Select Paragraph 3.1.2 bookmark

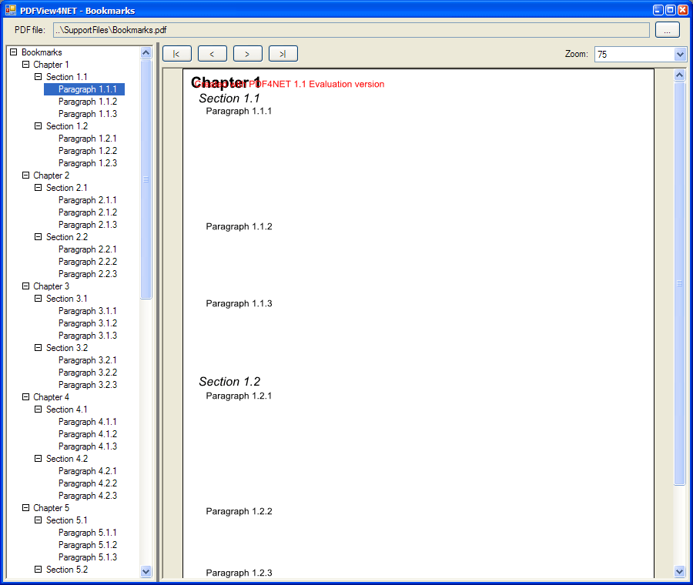(x=88, y=323)
